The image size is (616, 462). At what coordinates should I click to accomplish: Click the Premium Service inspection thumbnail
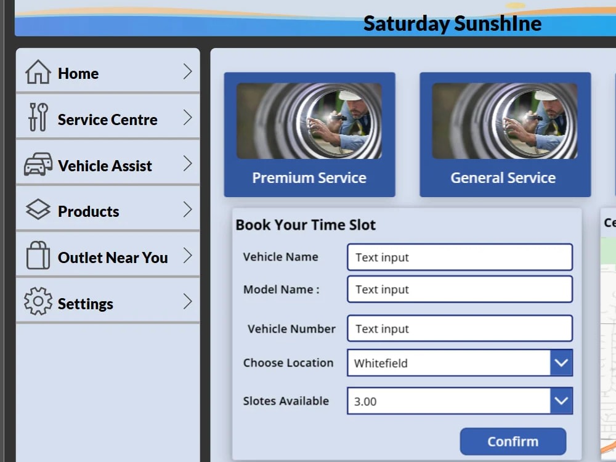[309, 121]
